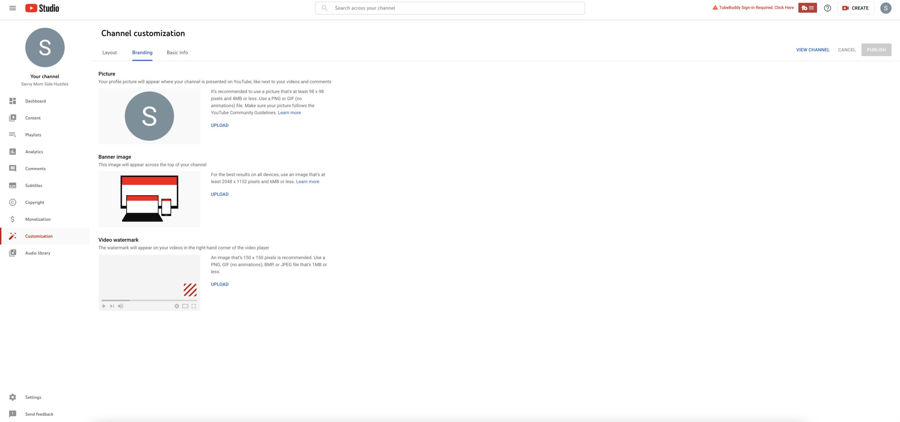Click the Audio library sidebar icon

point(13,252)
